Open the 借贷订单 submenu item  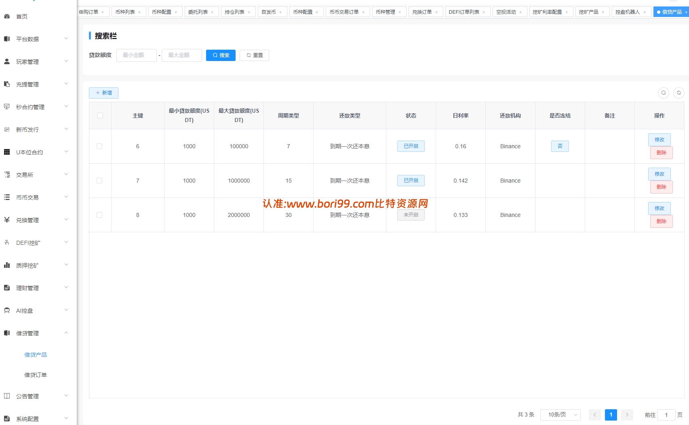(x=36, y=375)
